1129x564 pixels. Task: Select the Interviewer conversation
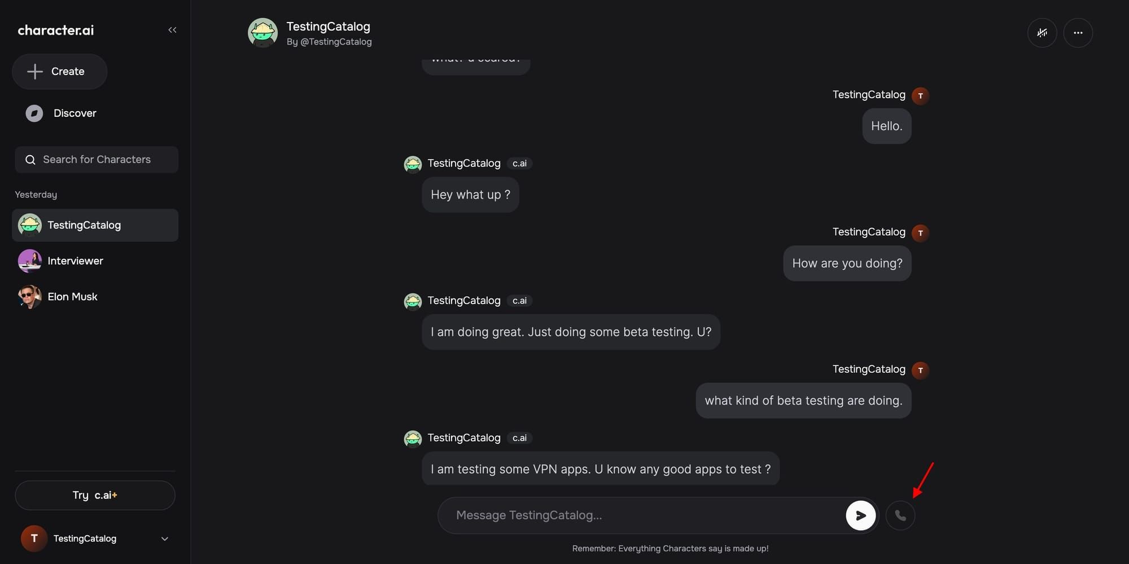75,261
